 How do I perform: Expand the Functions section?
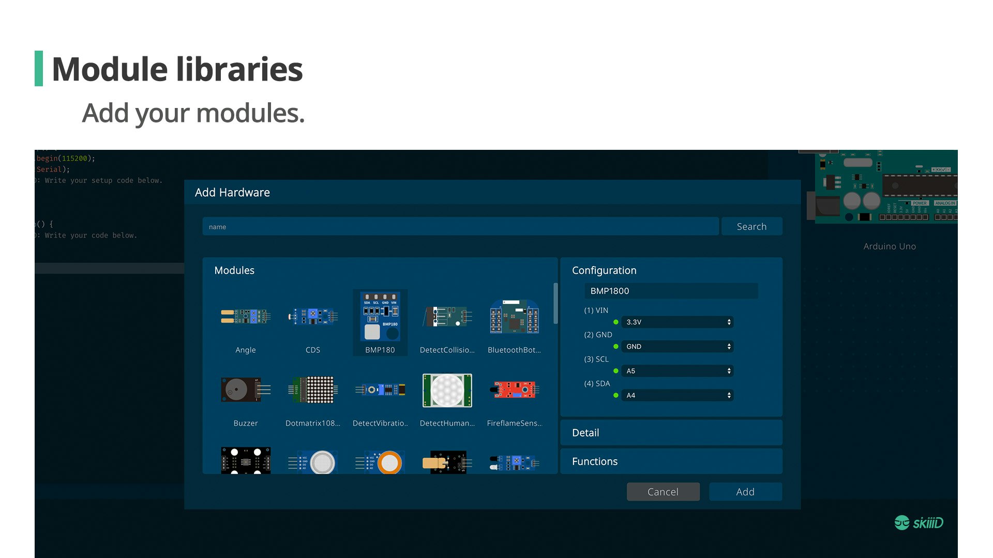point(671,461)
